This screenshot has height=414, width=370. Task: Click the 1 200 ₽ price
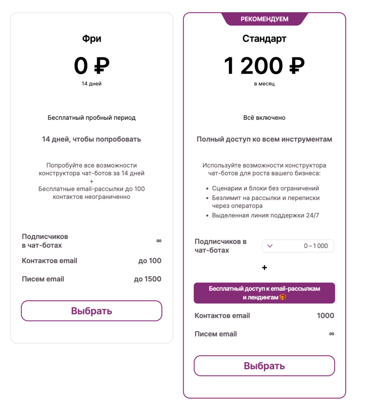pyautogui.click(x=264, y=65)
